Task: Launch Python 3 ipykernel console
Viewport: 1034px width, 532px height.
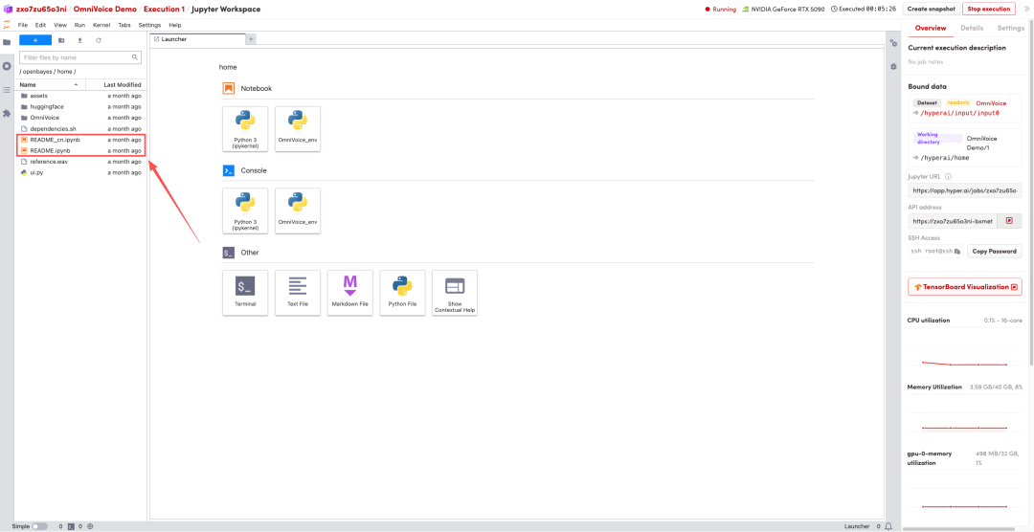Action: [x=245, y=211]
